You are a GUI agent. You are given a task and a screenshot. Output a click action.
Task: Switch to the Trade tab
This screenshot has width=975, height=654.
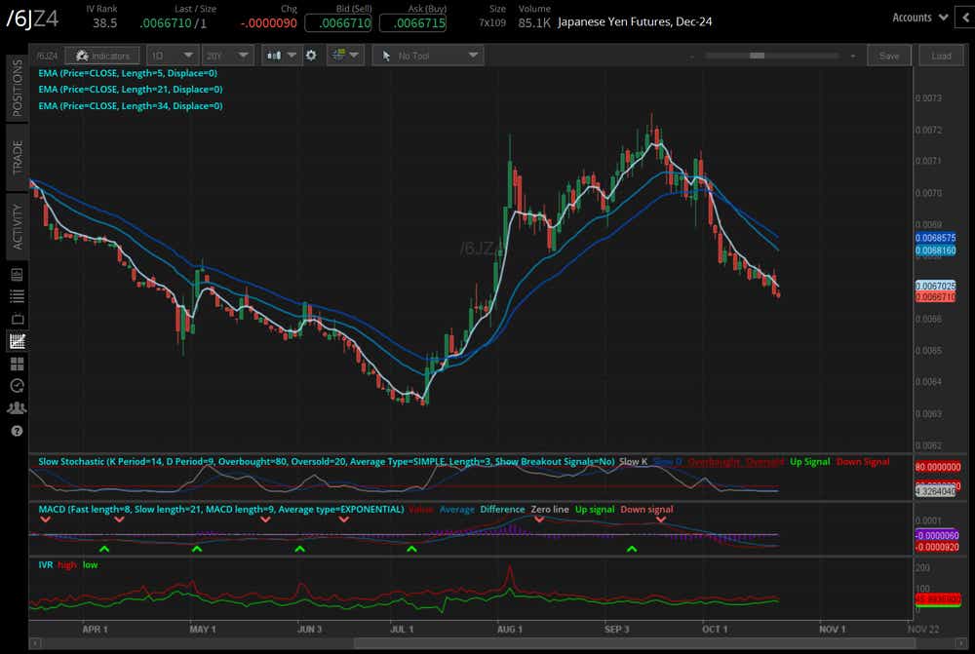click(x=17, y=156)
